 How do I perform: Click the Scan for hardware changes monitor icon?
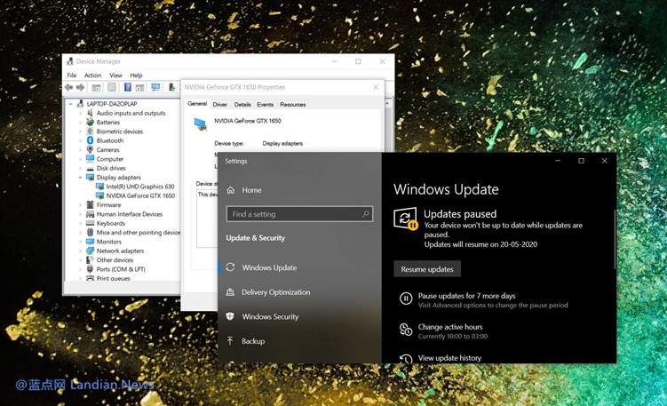[156, 88]
